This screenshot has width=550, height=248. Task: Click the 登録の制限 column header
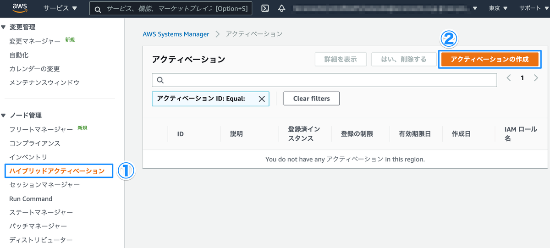(357, 134)
